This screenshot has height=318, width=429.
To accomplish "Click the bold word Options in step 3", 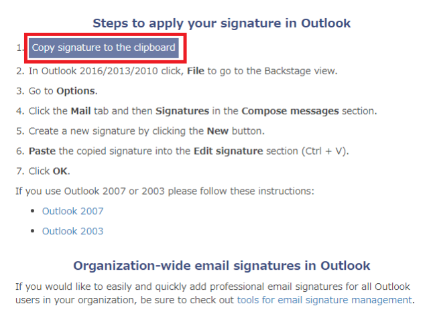I will point(77,91).
